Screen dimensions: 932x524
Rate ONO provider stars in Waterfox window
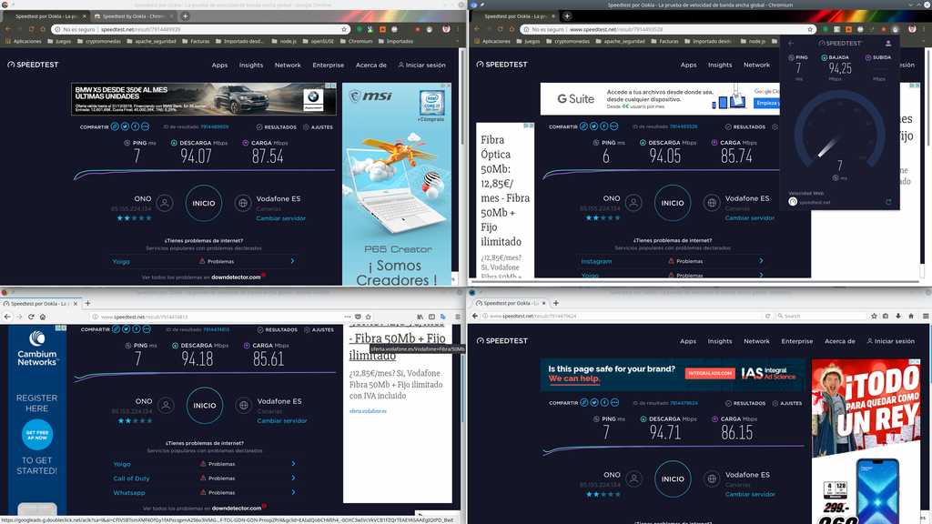pos(603,494)
